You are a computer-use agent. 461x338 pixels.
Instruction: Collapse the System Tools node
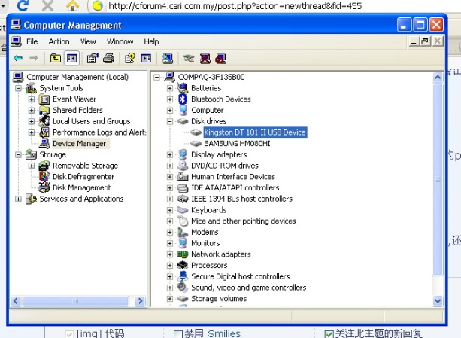18,88
